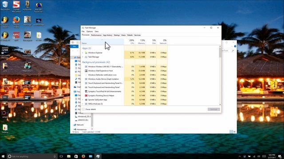
Task: Click the Windows Audio Device Graph Isolation icon
Action: [86, 79]
